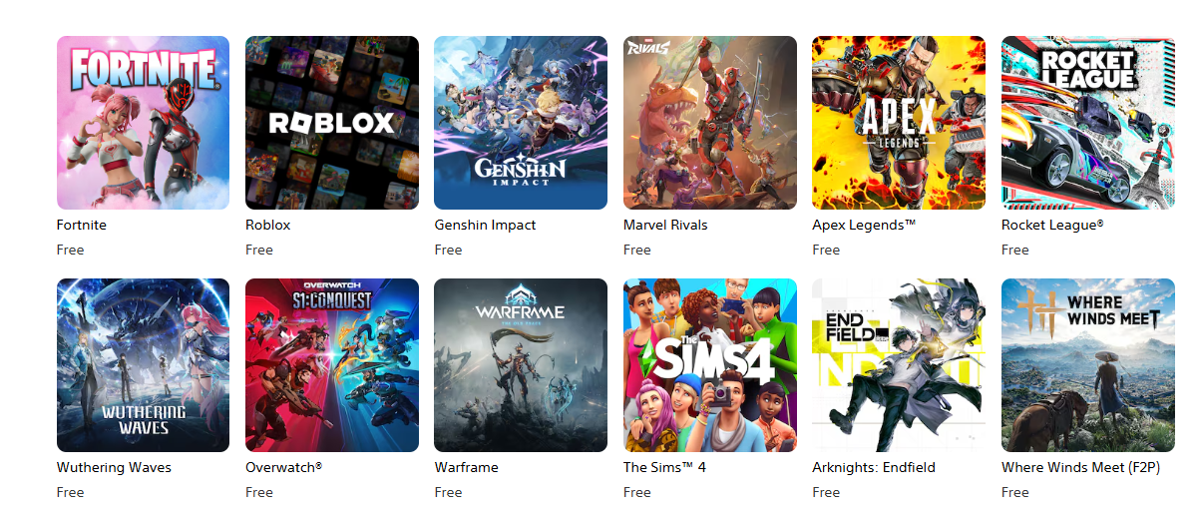Click the Free price under Warframe
Viewport: 1198px width, 513px height.
tap(448, 492)
